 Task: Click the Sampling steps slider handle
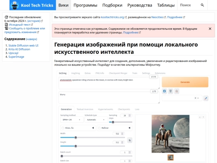(x=113, y=122)
